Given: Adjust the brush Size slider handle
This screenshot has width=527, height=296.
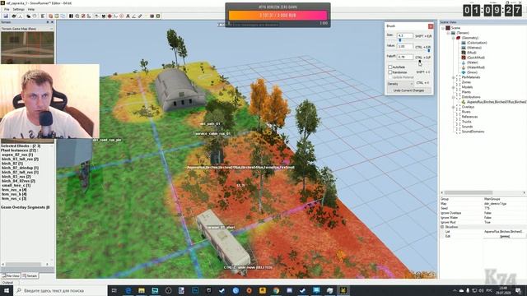Looking at the screenshot, I should point(400,40).
